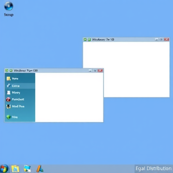Minimize the back window
Screen dimensions: 173x173
[x=156, y=40]
